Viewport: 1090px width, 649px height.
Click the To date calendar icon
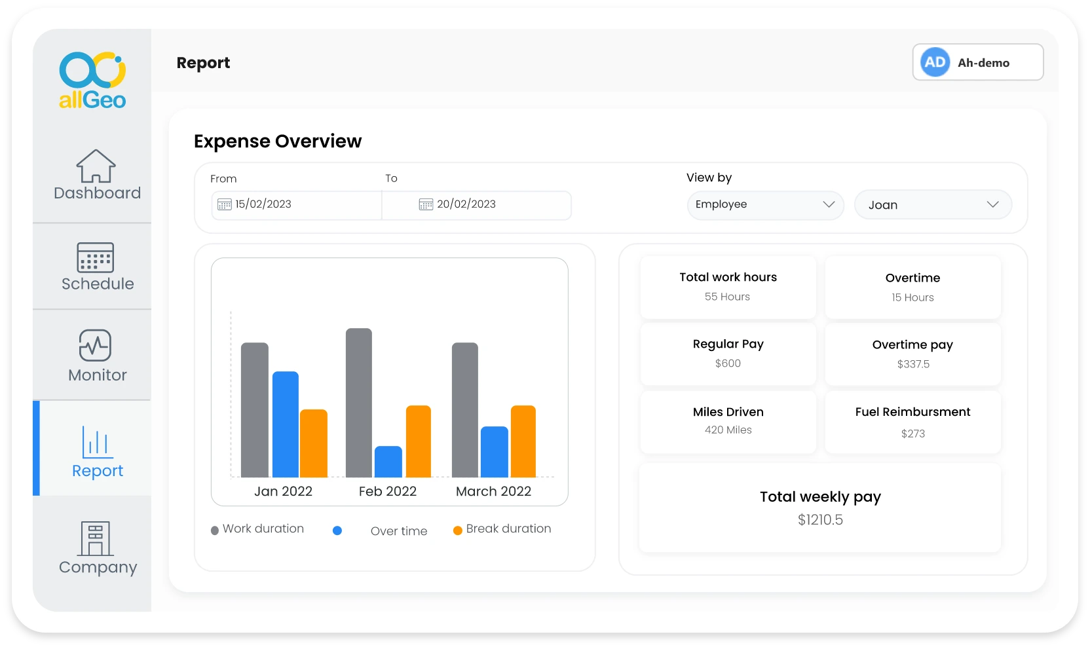[x=426, y=204]
